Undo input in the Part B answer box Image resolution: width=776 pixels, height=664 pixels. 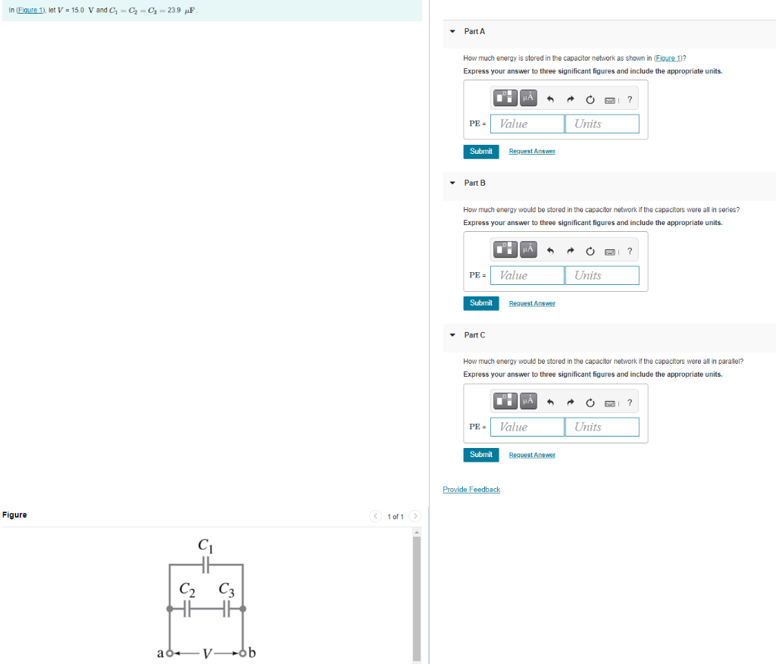[x=550, y=249]
